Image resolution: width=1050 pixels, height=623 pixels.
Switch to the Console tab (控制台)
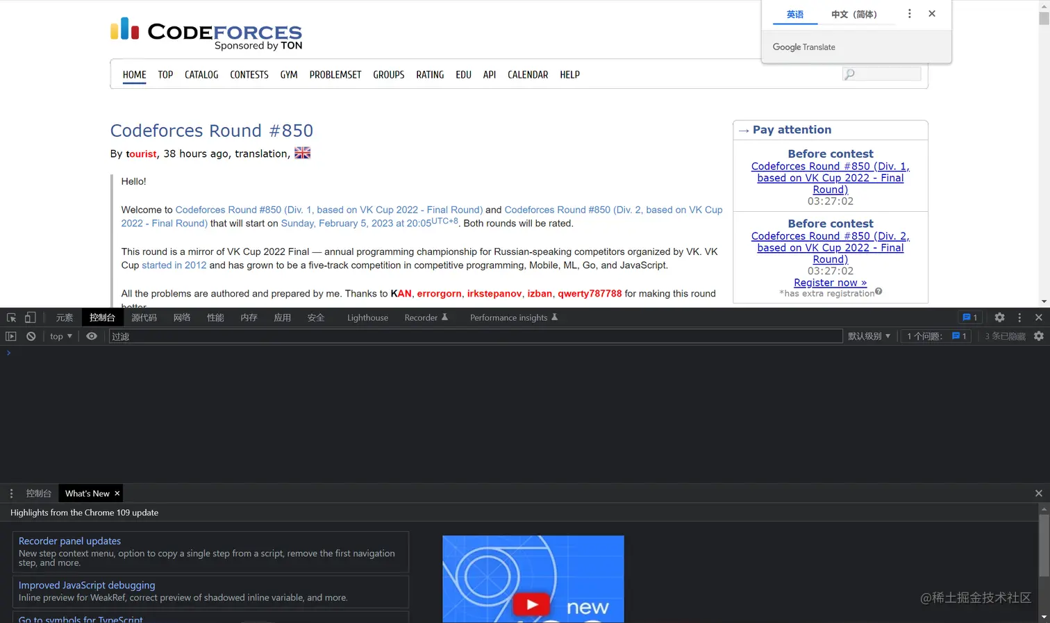(102, 317)
